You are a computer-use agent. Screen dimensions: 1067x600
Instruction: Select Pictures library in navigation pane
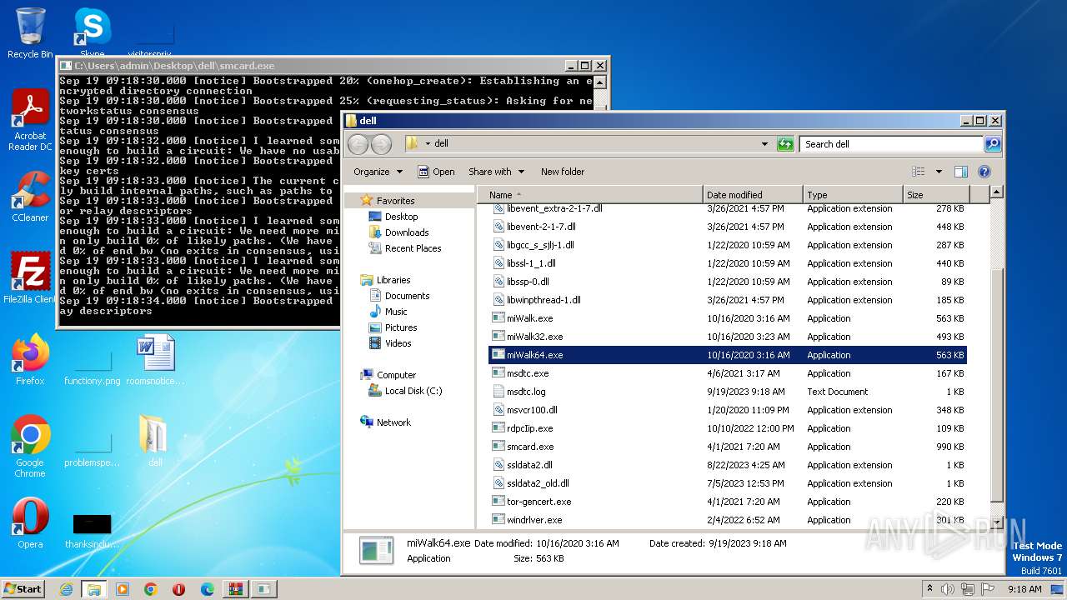tap(401, 327)
